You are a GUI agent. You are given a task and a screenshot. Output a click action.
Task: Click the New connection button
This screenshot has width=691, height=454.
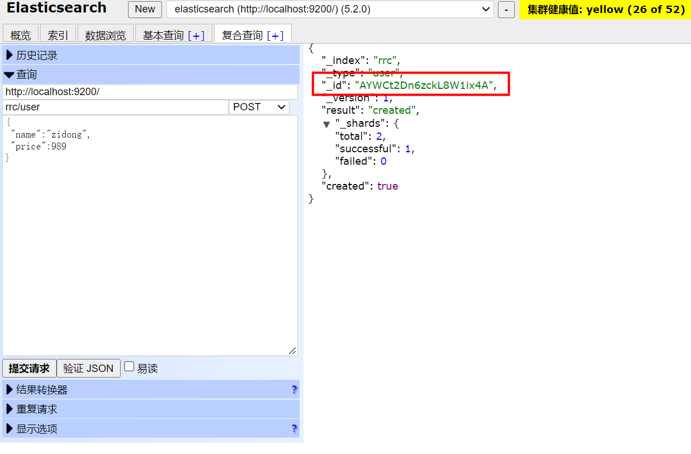[145, 10]
